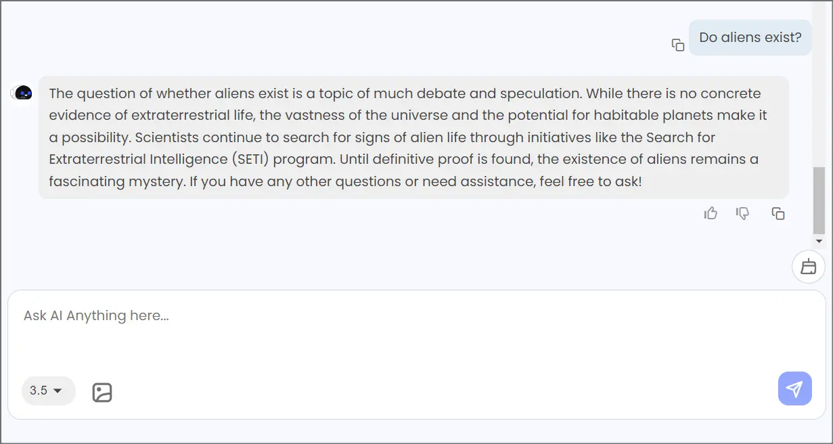Copy the AI's response using the copy icon

(x=778, y=213)
